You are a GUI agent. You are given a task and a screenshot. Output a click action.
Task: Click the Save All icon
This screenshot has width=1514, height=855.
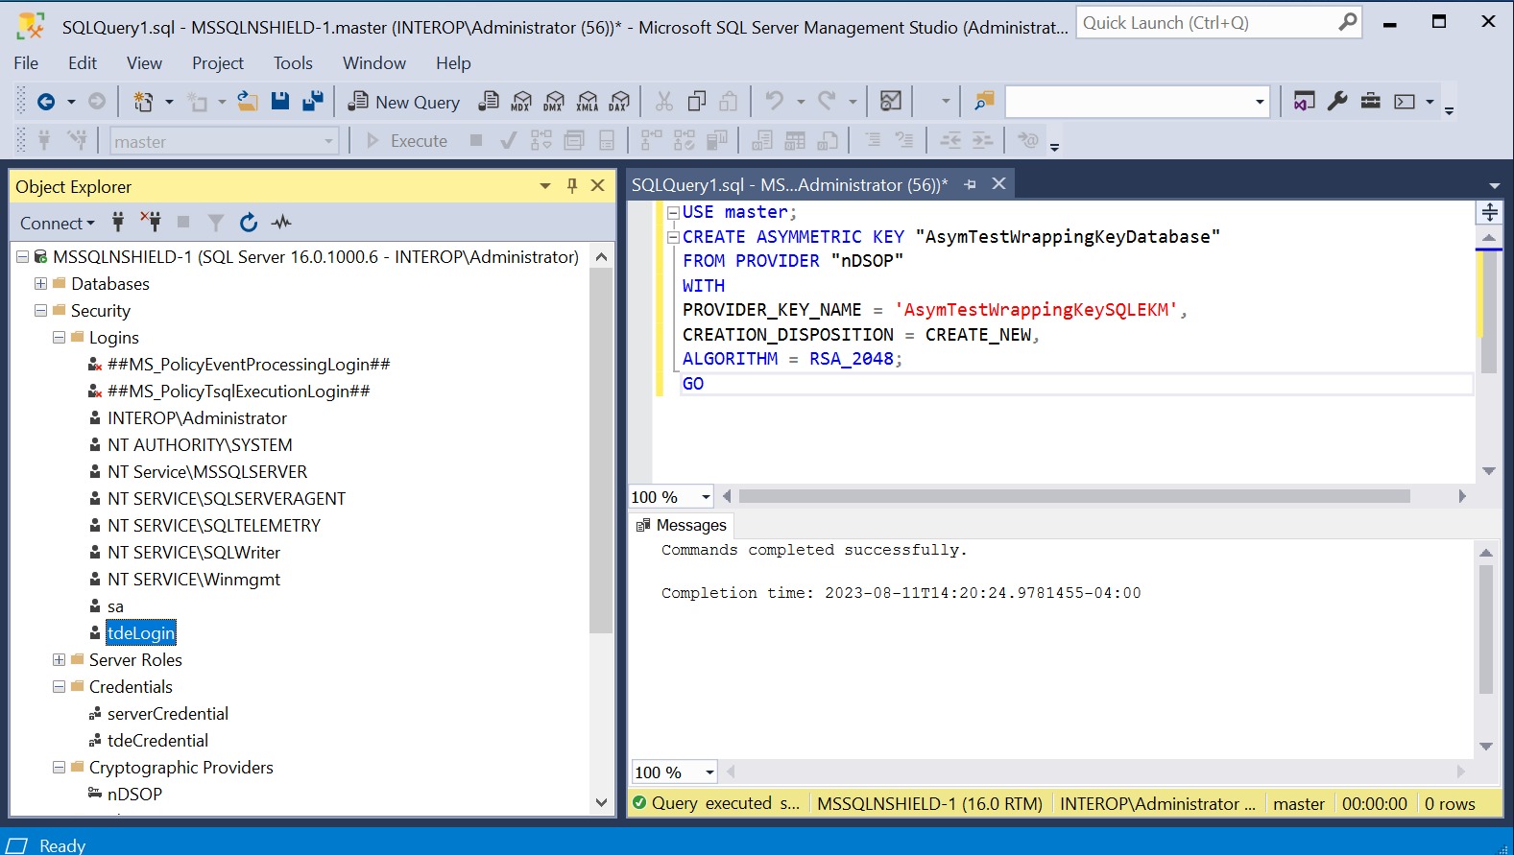click(312, 102)
